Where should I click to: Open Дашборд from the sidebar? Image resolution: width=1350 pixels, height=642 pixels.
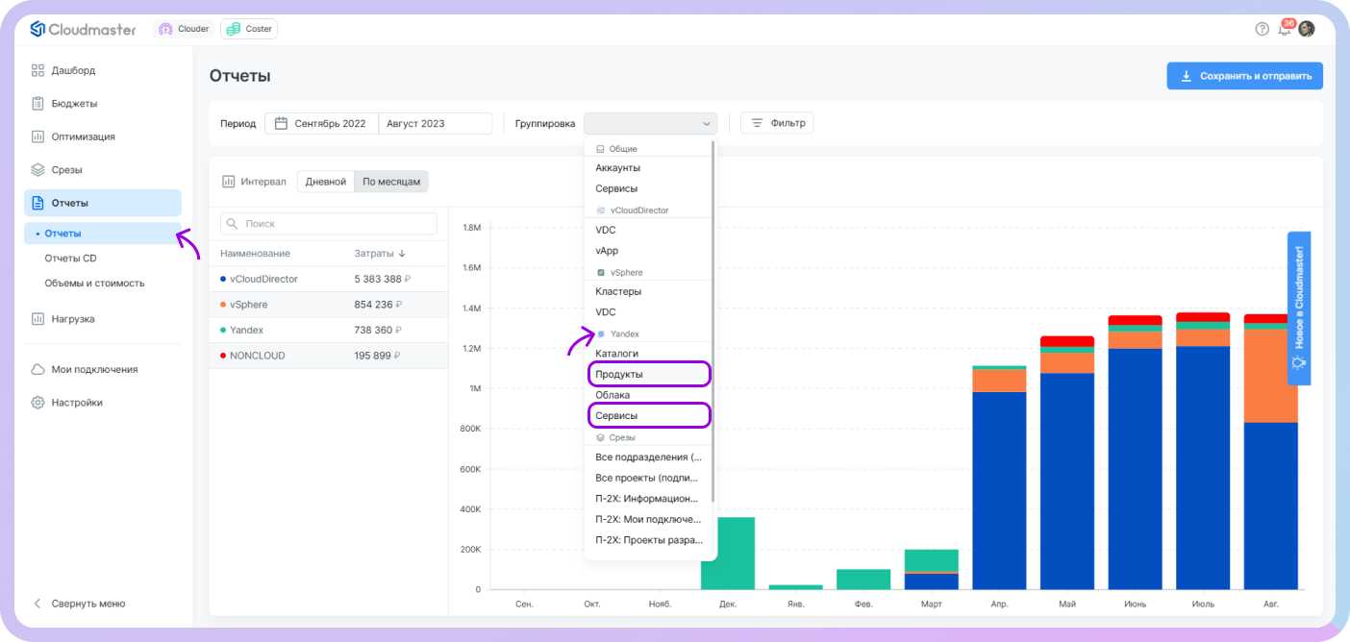pos(73,70)
